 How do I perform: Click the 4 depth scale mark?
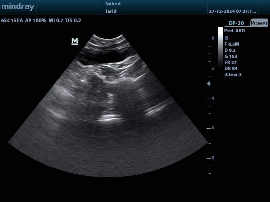coord(213,98)
